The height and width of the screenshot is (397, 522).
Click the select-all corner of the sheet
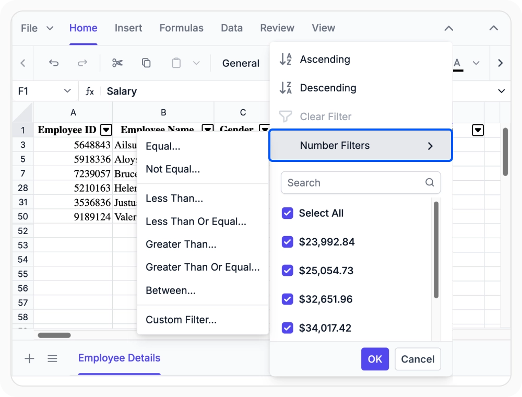click(22, 113)
